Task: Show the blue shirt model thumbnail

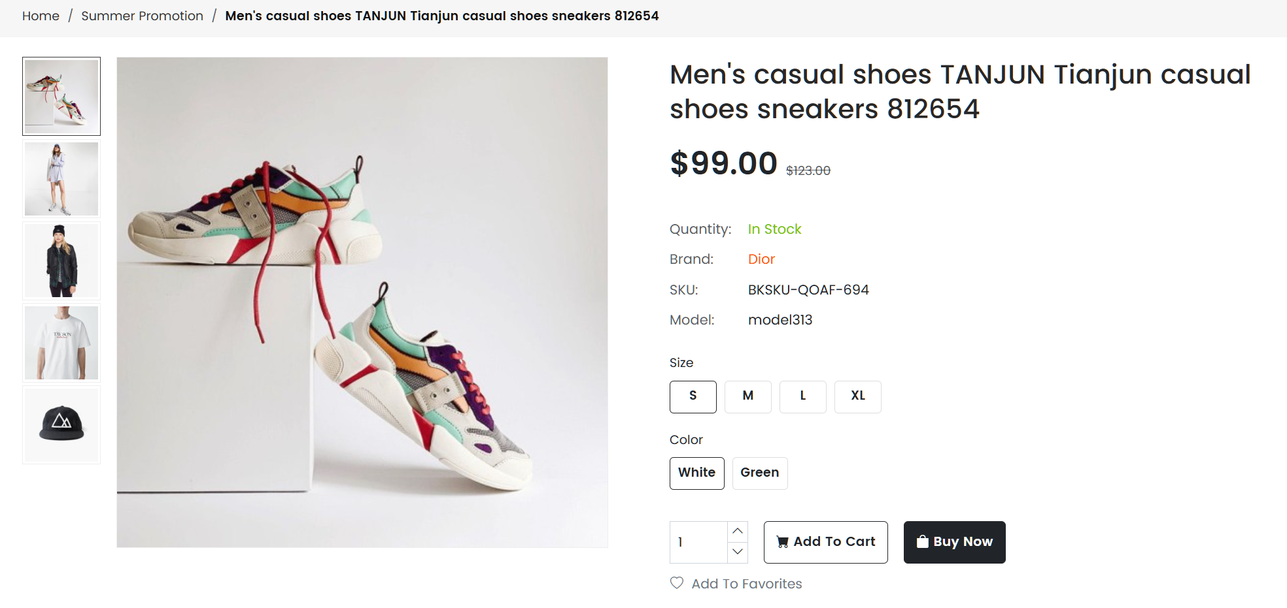Action: click(61, 178)
